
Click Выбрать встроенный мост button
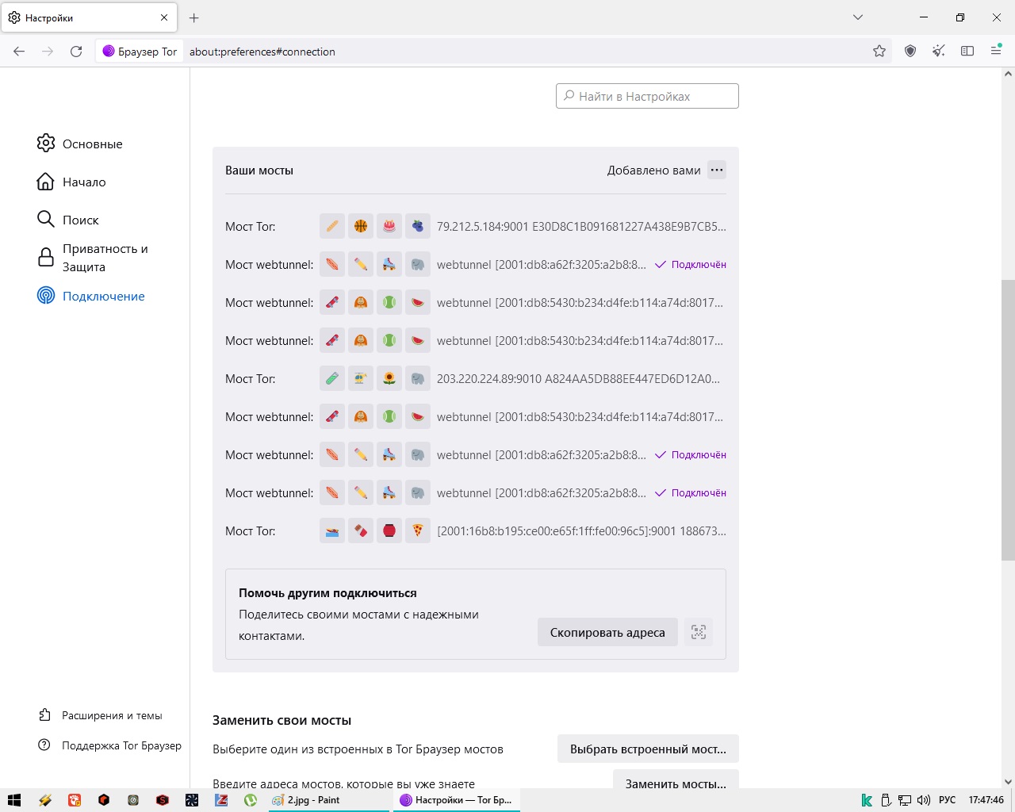pyautogui.click(x=648, y=749)
